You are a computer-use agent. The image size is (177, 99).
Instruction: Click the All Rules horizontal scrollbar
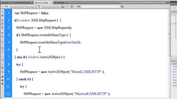coord(174,57)
